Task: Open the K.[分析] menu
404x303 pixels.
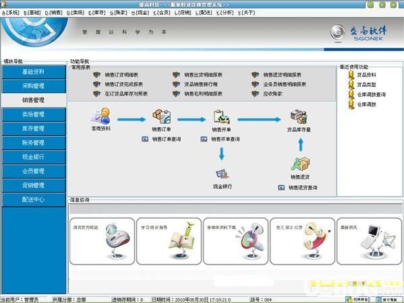Action: [x=225, y=13]
